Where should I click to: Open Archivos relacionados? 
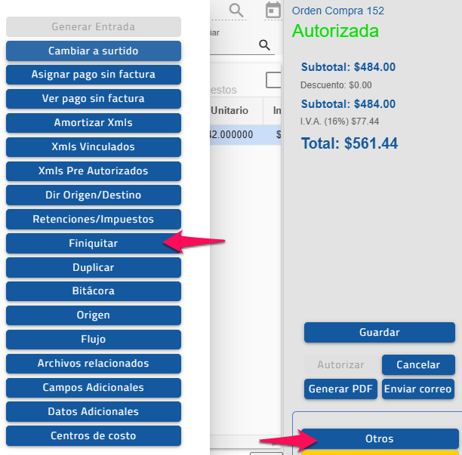click(x=93, y=364)
